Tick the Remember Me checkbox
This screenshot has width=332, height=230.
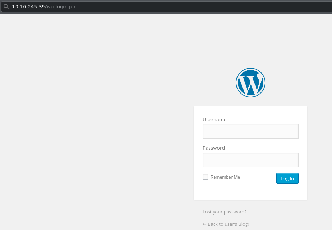coord(205,177)
